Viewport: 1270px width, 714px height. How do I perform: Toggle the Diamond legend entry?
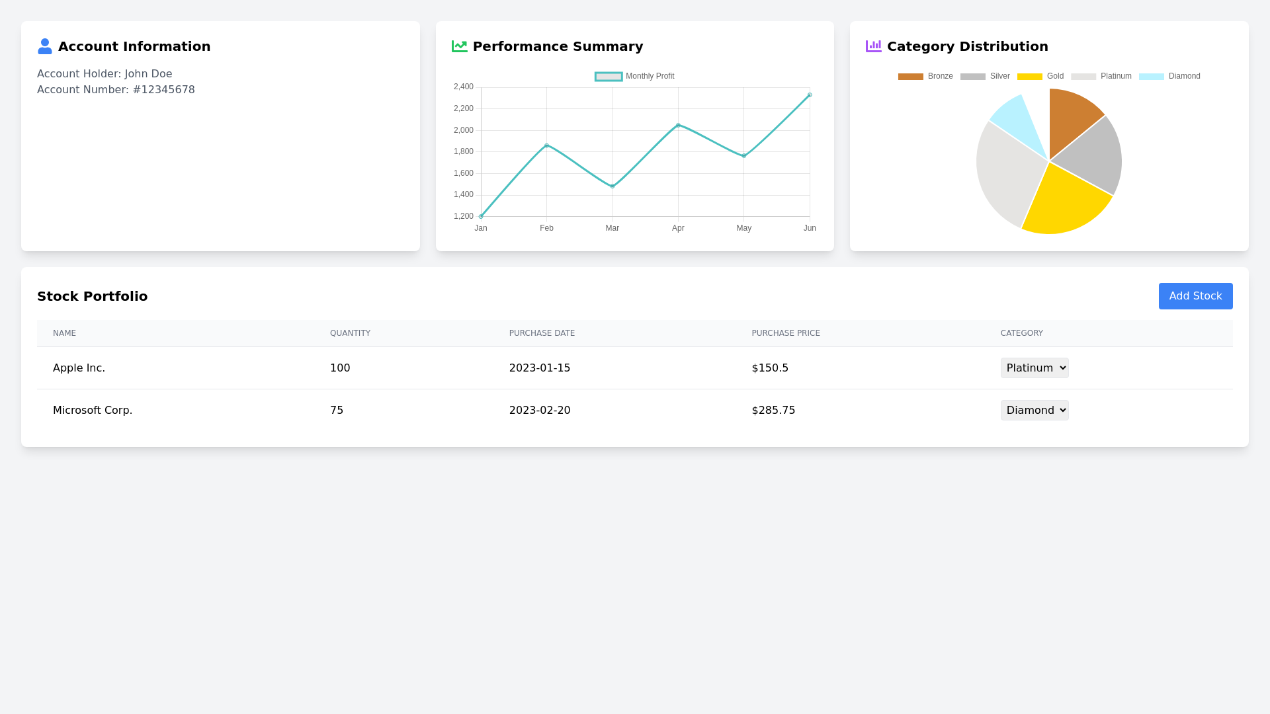point(1169,76)
